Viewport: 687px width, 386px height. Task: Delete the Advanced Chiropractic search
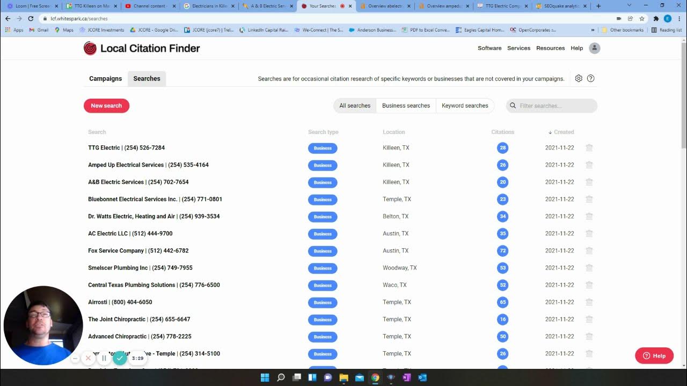[589, 336]
